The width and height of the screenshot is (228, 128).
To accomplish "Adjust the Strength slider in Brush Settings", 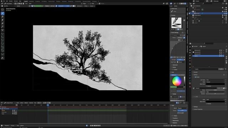I will (180, 60).
